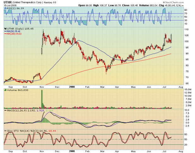Click the black line marker before MACD(12,26,9)
This screenshot has width=195, height=153.
[x=5, y=110]
